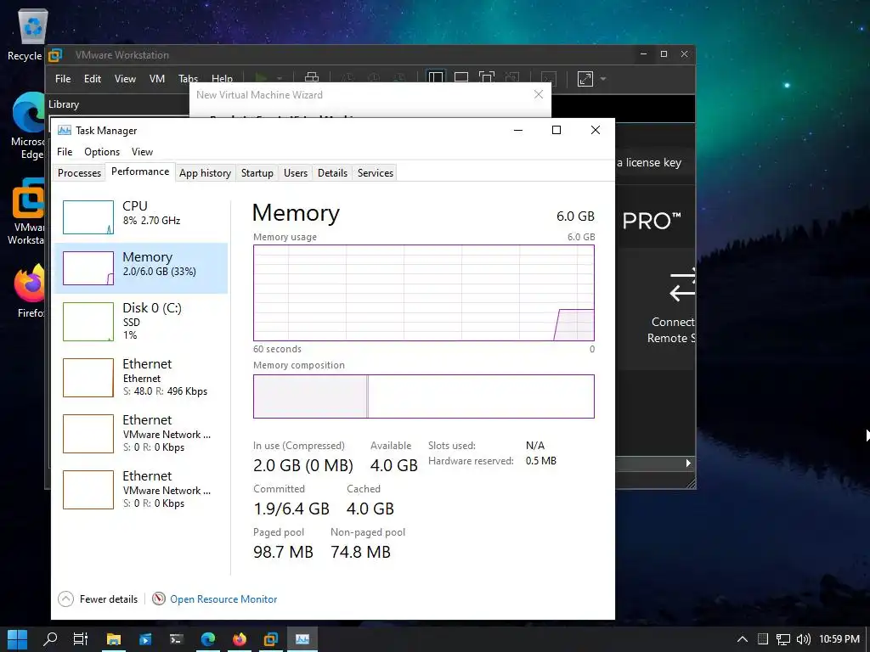
Task: Click the VMware Workstation title bar logo
Action: [55, 55]
